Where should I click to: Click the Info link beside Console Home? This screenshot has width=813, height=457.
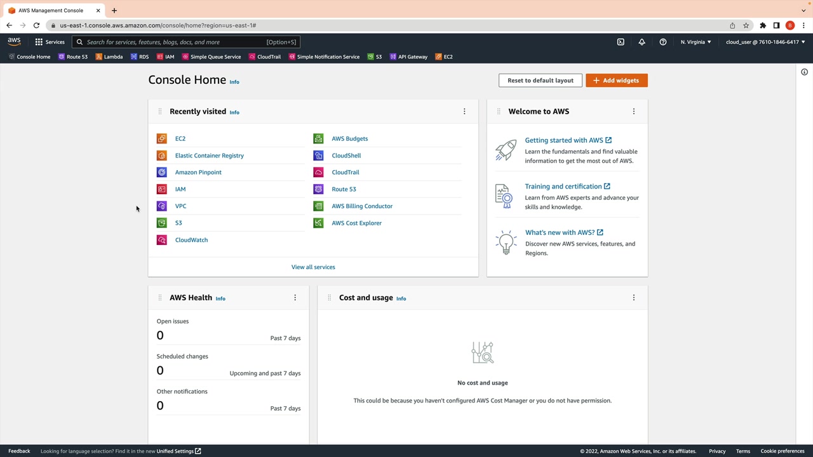[234, 82]
